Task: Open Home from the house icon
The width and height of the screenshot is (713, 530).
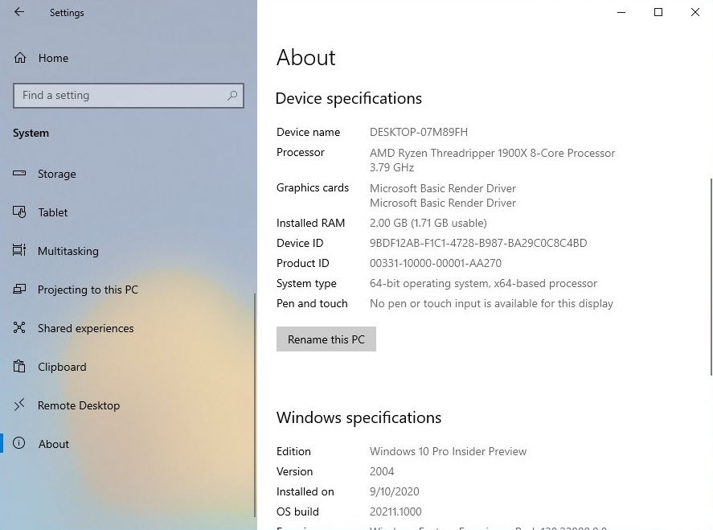Action: point(20,58)
